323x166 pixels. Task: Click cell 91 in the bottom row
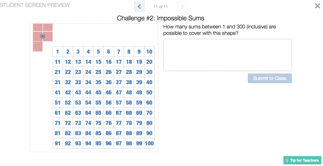58,143
